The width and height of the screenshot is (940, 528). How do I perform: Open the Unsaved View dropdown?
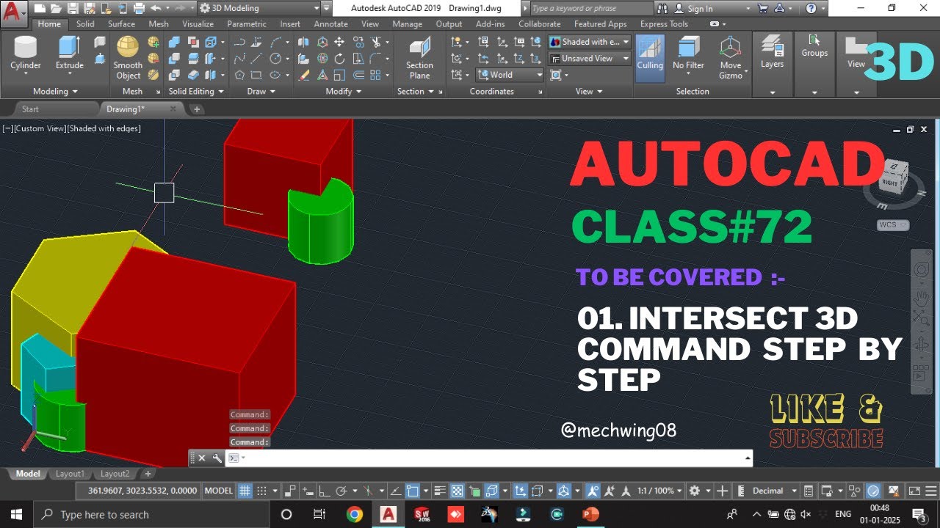point(590,58)
